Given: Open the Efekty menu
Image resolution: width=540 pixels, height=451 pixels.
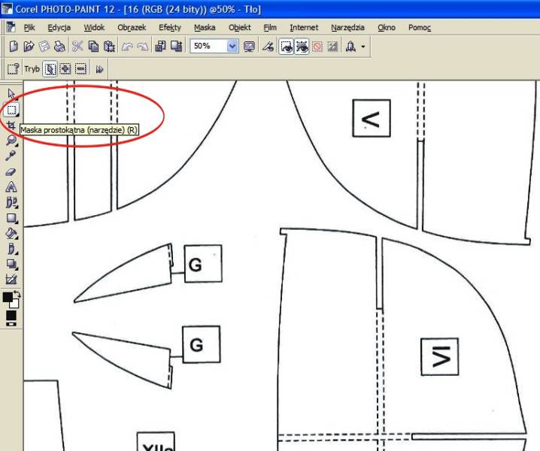Looking at the screenshot, I should coord(170,27).
